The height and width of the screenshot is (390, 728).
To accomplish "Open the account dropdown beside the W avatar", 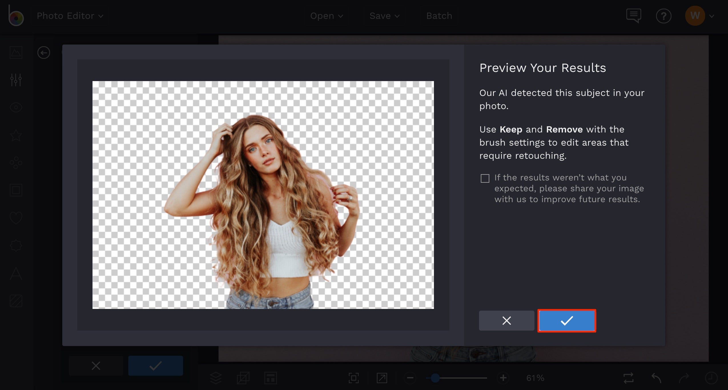I will 711,16.
